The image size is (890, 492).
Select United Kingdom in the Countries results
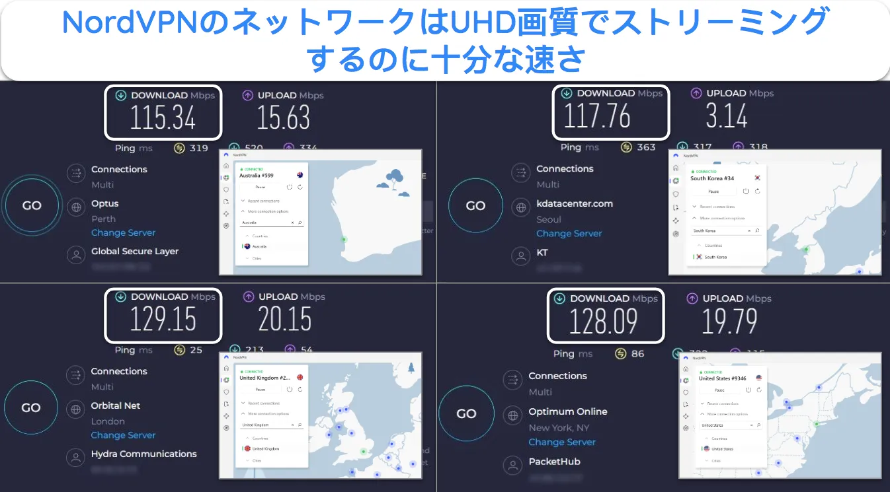pos(273,448)
